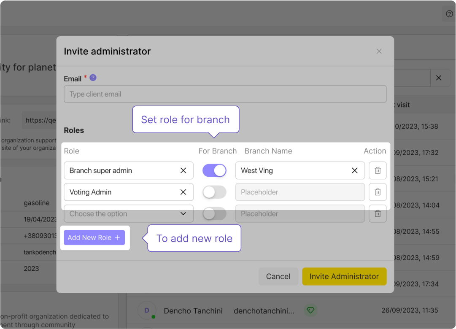This screenshot has height=329, width=456.
Task: Click the help circle icon top right
Action: coord(449,14)
